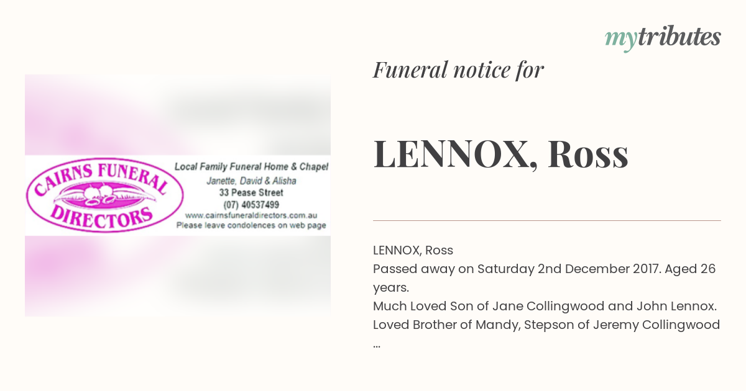This screenshot has height=391, width=746.
Task: Click the Loved Brother of Mandy line
Action: 546,325
